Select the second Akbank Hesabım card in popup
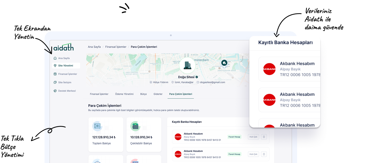 289,100
